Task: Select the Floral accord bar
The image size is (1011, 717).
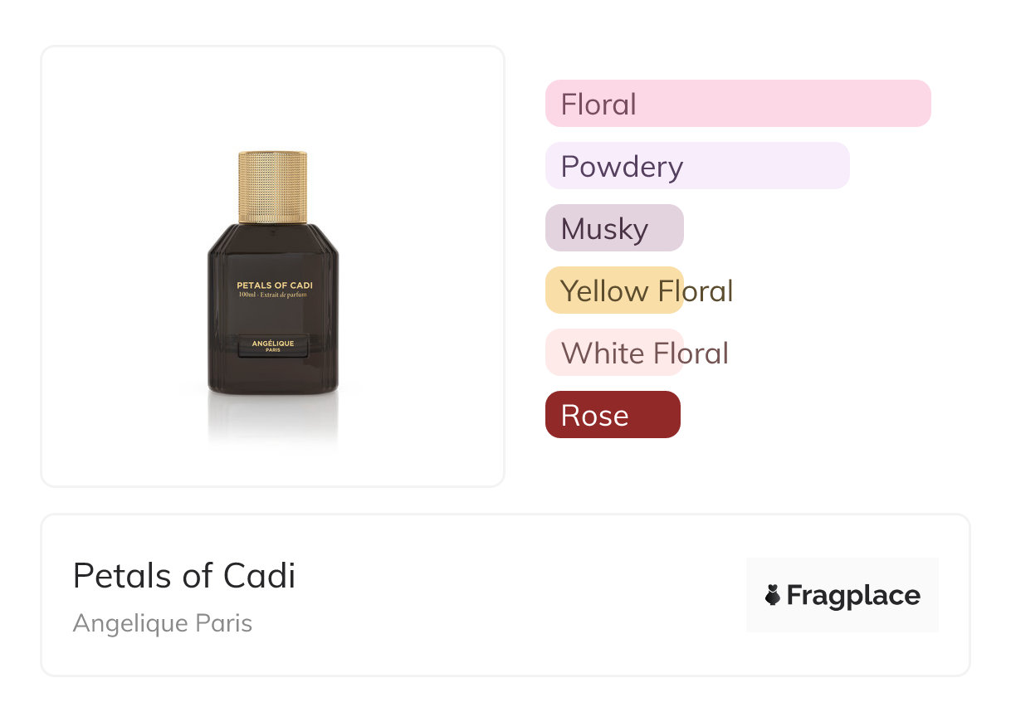Action: 737,104
